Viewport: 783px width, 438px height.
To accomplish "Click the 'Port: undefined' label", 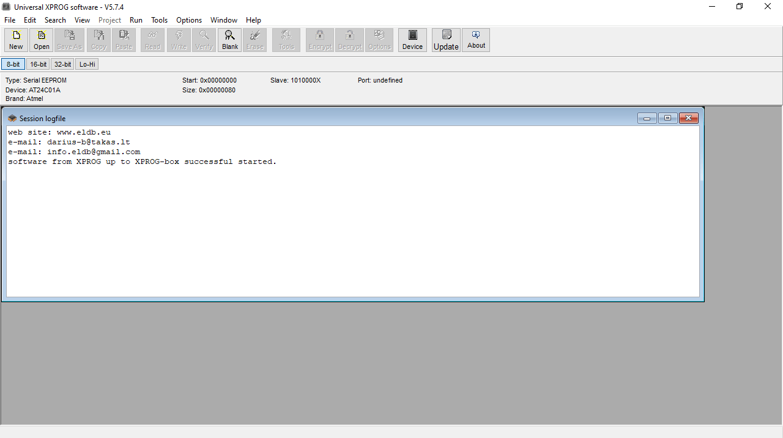I will pos(380,80).
